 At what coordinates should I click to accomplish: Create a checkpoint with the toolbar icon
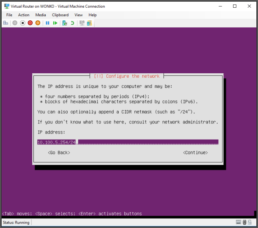(65, 23)
